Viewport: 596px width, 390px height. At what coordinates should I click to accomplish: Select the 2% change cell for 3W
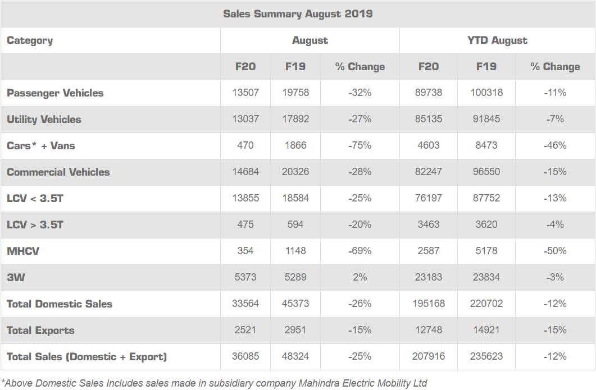click(x=360, y=277)
